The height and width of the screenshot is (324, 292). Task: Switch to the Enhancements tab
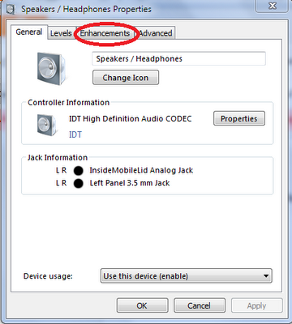pyautogui.click(x=105, y=33)
